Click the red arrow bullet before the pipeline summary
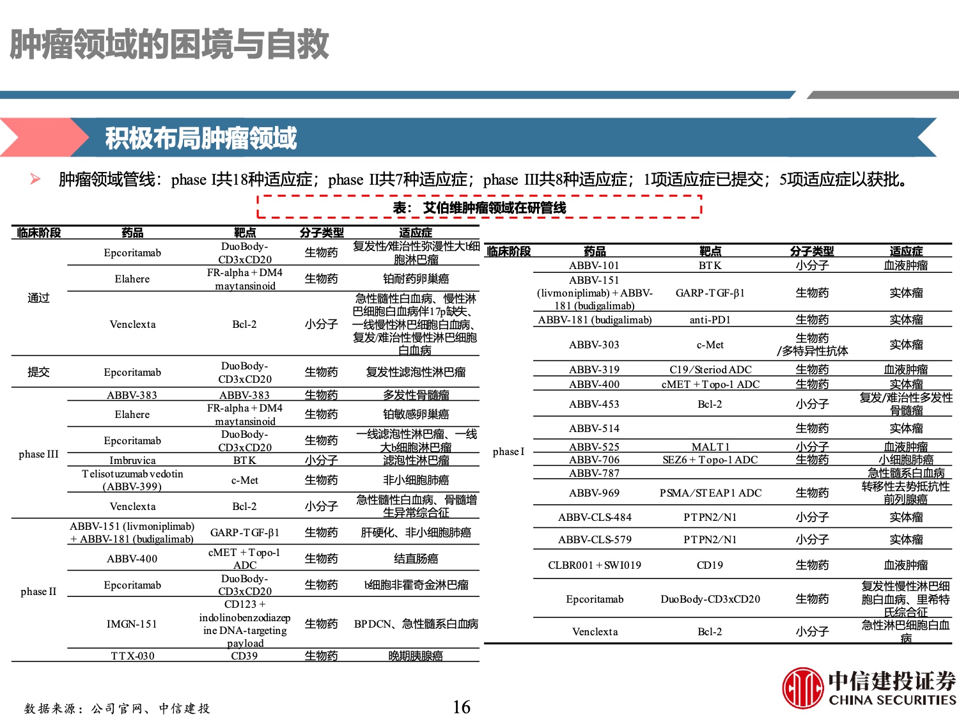Image resolution: width=959 pixels, height=719 pixels. coord(35,179)
